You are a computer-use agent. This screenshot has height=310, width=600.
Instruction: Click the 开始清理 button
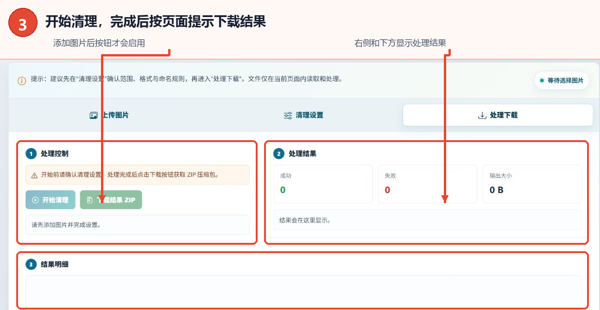(51, 200)
